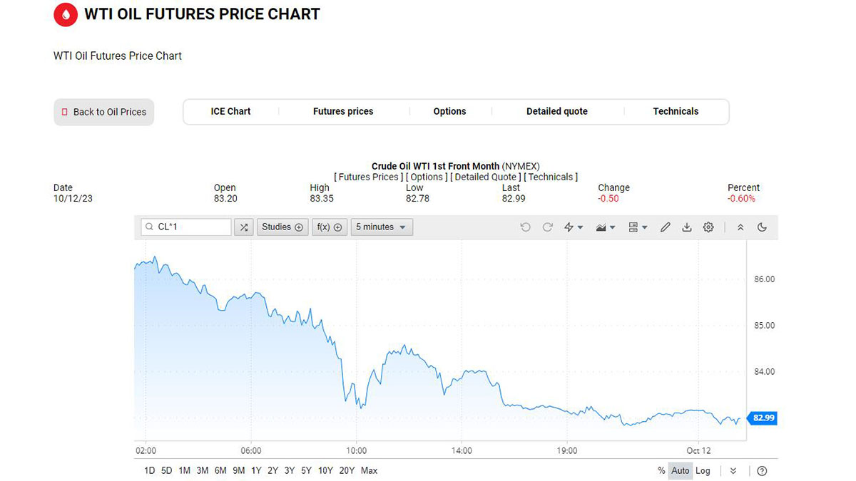Viewport: 856px width, 481px height.
Task: Click the CL*1 symbol search field
Action: click(x=186, y=227)
